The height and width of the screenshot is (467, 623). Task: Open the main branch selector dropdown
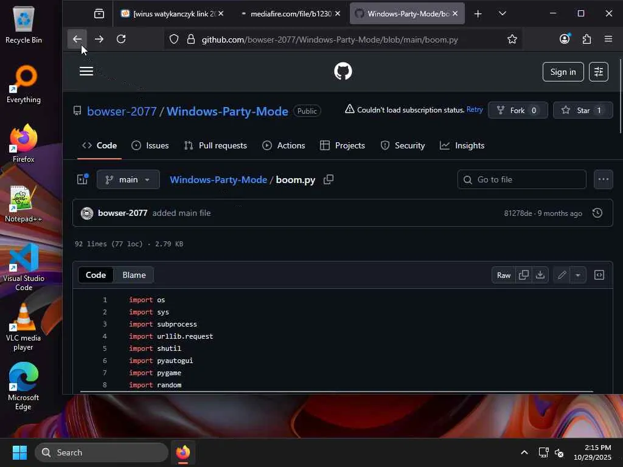[128, 180]
